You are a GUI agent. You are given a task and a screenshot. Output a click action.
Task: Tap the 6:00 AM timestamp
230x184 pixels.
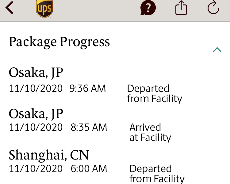89,168
